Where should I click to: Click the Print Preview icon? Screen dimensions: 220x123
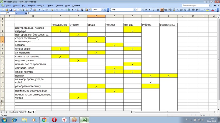tap(26, 10)
